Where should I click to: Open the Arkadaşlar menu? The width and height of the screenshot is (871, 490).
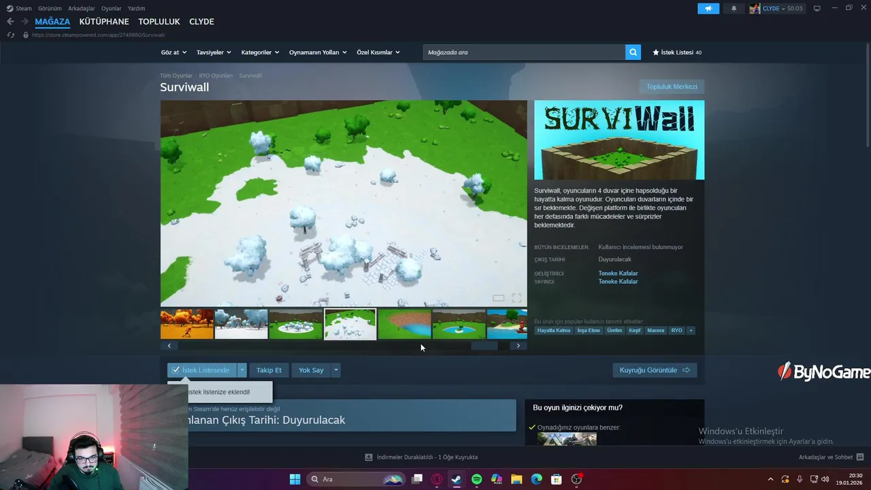point(82,9)
